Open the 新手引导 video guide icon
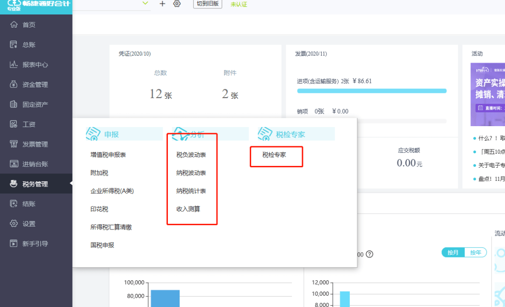Viewport: 505px width, 307px height. tap(14, 243)
